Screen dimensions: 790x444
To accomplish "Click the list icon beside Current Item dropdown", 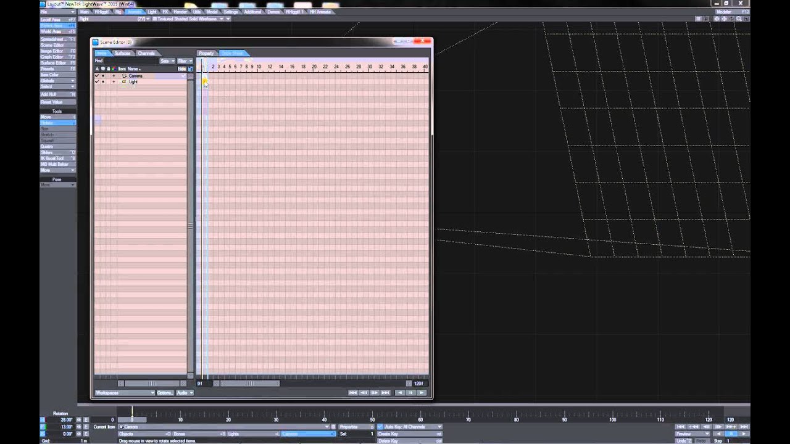I will tap(334, 427).
